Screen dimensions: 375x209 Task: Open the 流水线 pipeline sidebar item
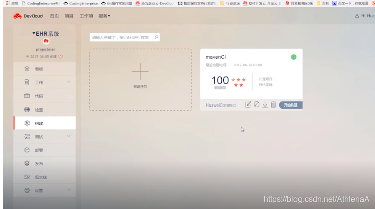pyautogui.click(x=44, y=177)
